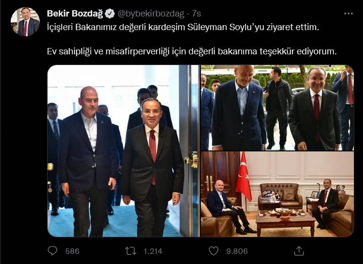Open the reply speech bubble icon
Image resolution: width=363 pixels, height=264 pixels.
click(52, 251)
